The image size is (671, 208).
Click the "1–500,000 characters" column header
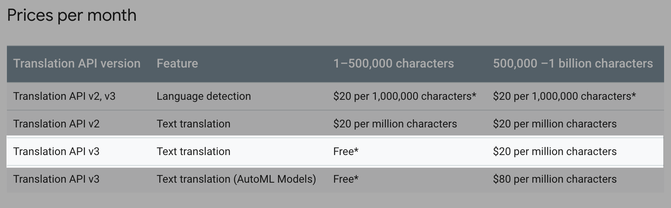coord(393,63)
